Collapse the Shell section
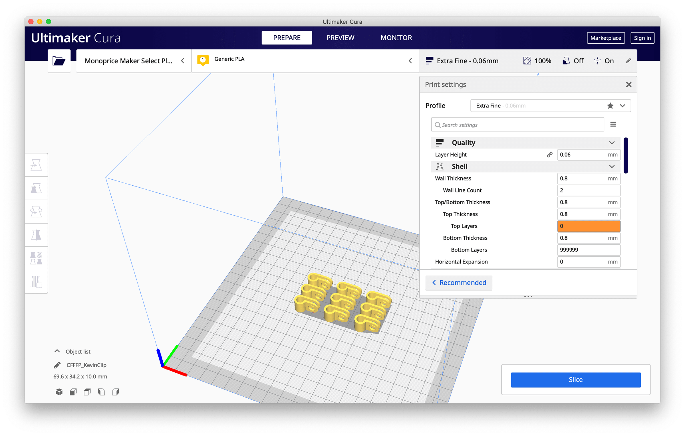Image resolution: width=685 pixels, height=436 pixels. (612, 167)
